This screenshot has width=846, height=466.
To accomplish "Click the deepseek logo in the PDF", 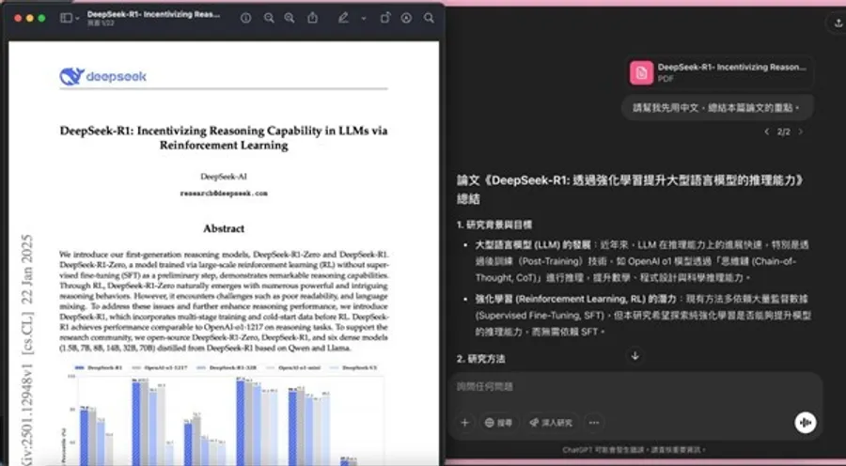I will click(x=103, y=77).
